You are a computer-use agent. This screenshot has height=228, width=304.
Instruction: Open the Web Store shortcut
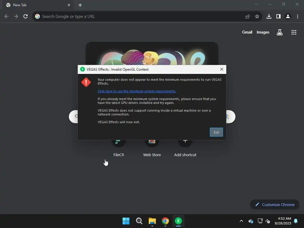point(152,148)
